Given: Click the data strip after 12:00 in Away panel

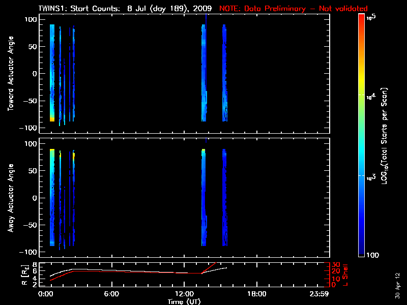Looking at the screenshot, I should coord(203,198).
